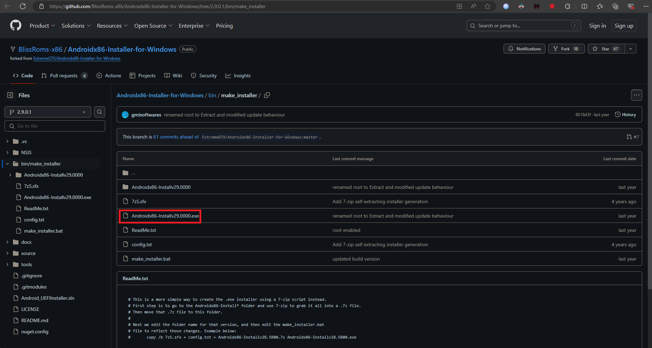Open the ExtremeGTX forked-from repository link
Viewport: 652px width, 348px height.
click(x=77, y=58)
